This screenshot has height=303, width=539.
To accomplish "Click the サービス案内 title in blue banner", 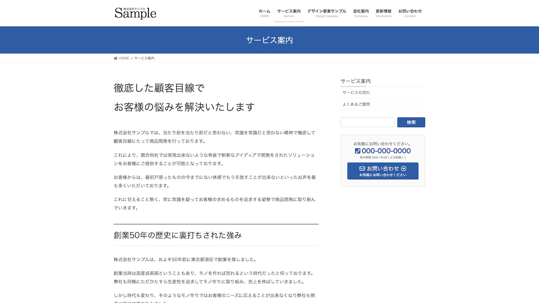I will pyautogui.click(x=269, y=40).
